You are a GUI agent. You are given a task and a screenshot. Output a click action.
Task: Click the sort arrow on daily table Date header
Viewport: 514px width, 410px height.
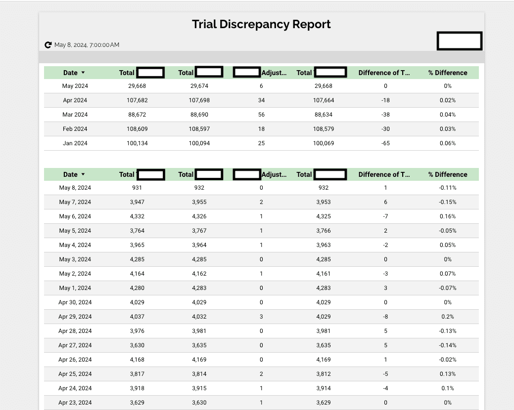pyautogui.click(x=83, y=174)
